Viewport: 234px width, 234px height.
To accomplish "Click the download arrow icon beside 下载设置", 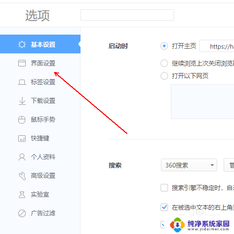I will click(22, 101).
